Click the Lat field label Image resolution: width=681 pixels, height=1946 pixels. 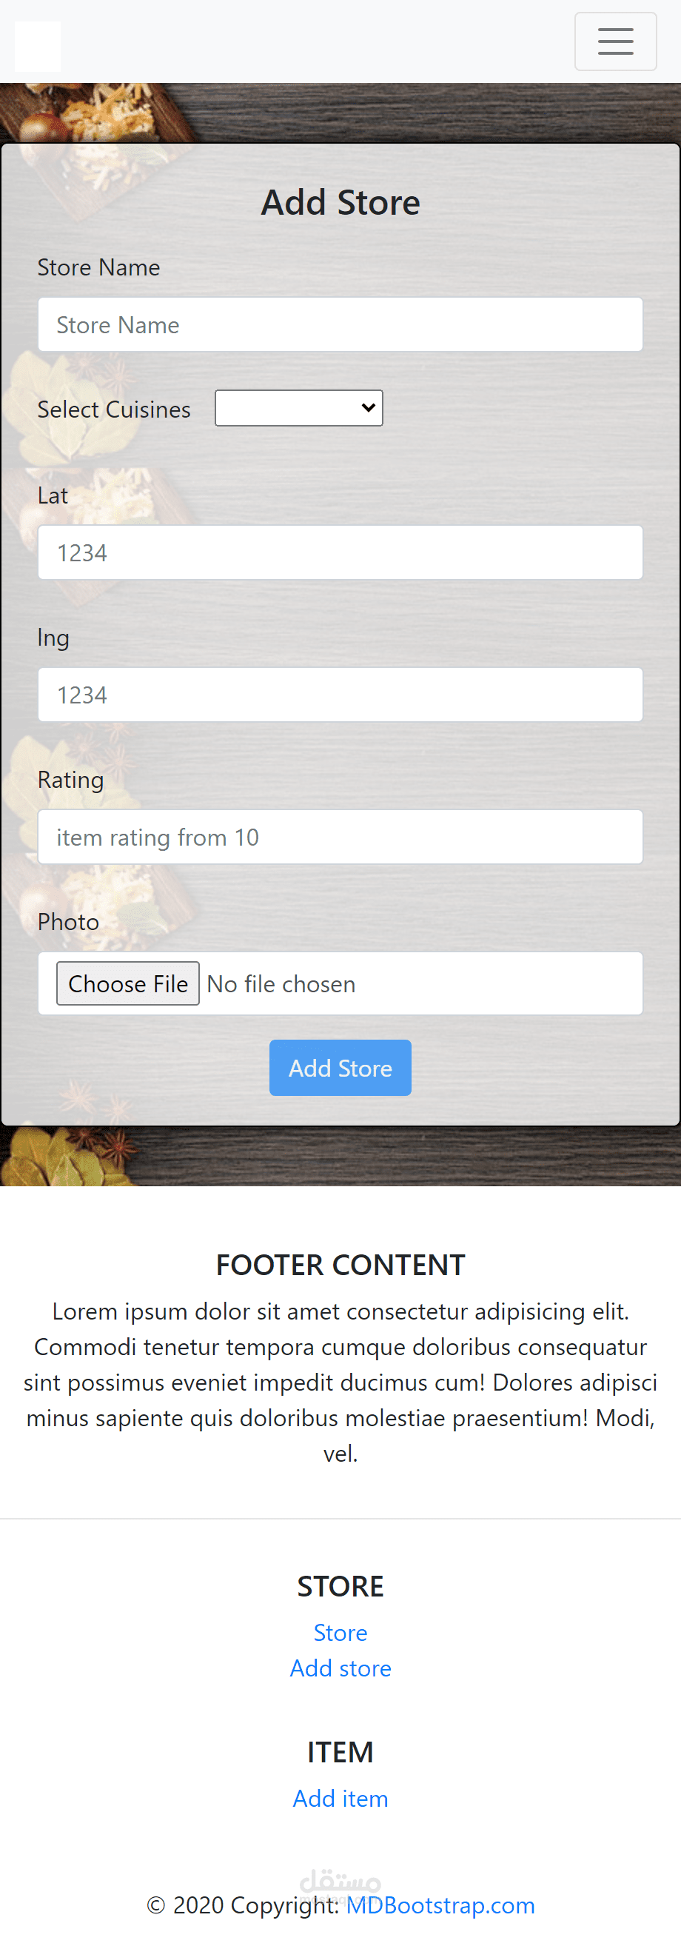coord(53,495)
